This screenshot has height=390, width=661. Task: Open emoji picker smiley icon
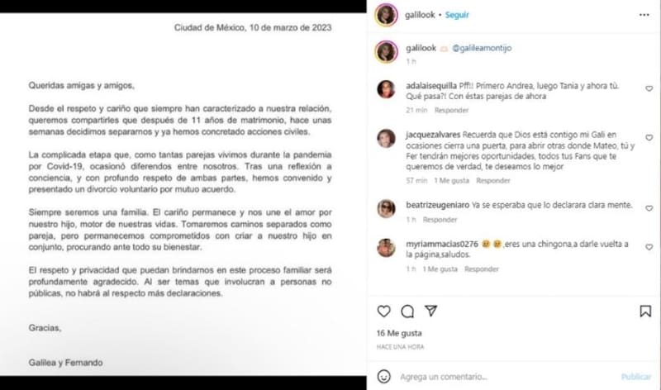pyautogui.click(x=383, y=377)
